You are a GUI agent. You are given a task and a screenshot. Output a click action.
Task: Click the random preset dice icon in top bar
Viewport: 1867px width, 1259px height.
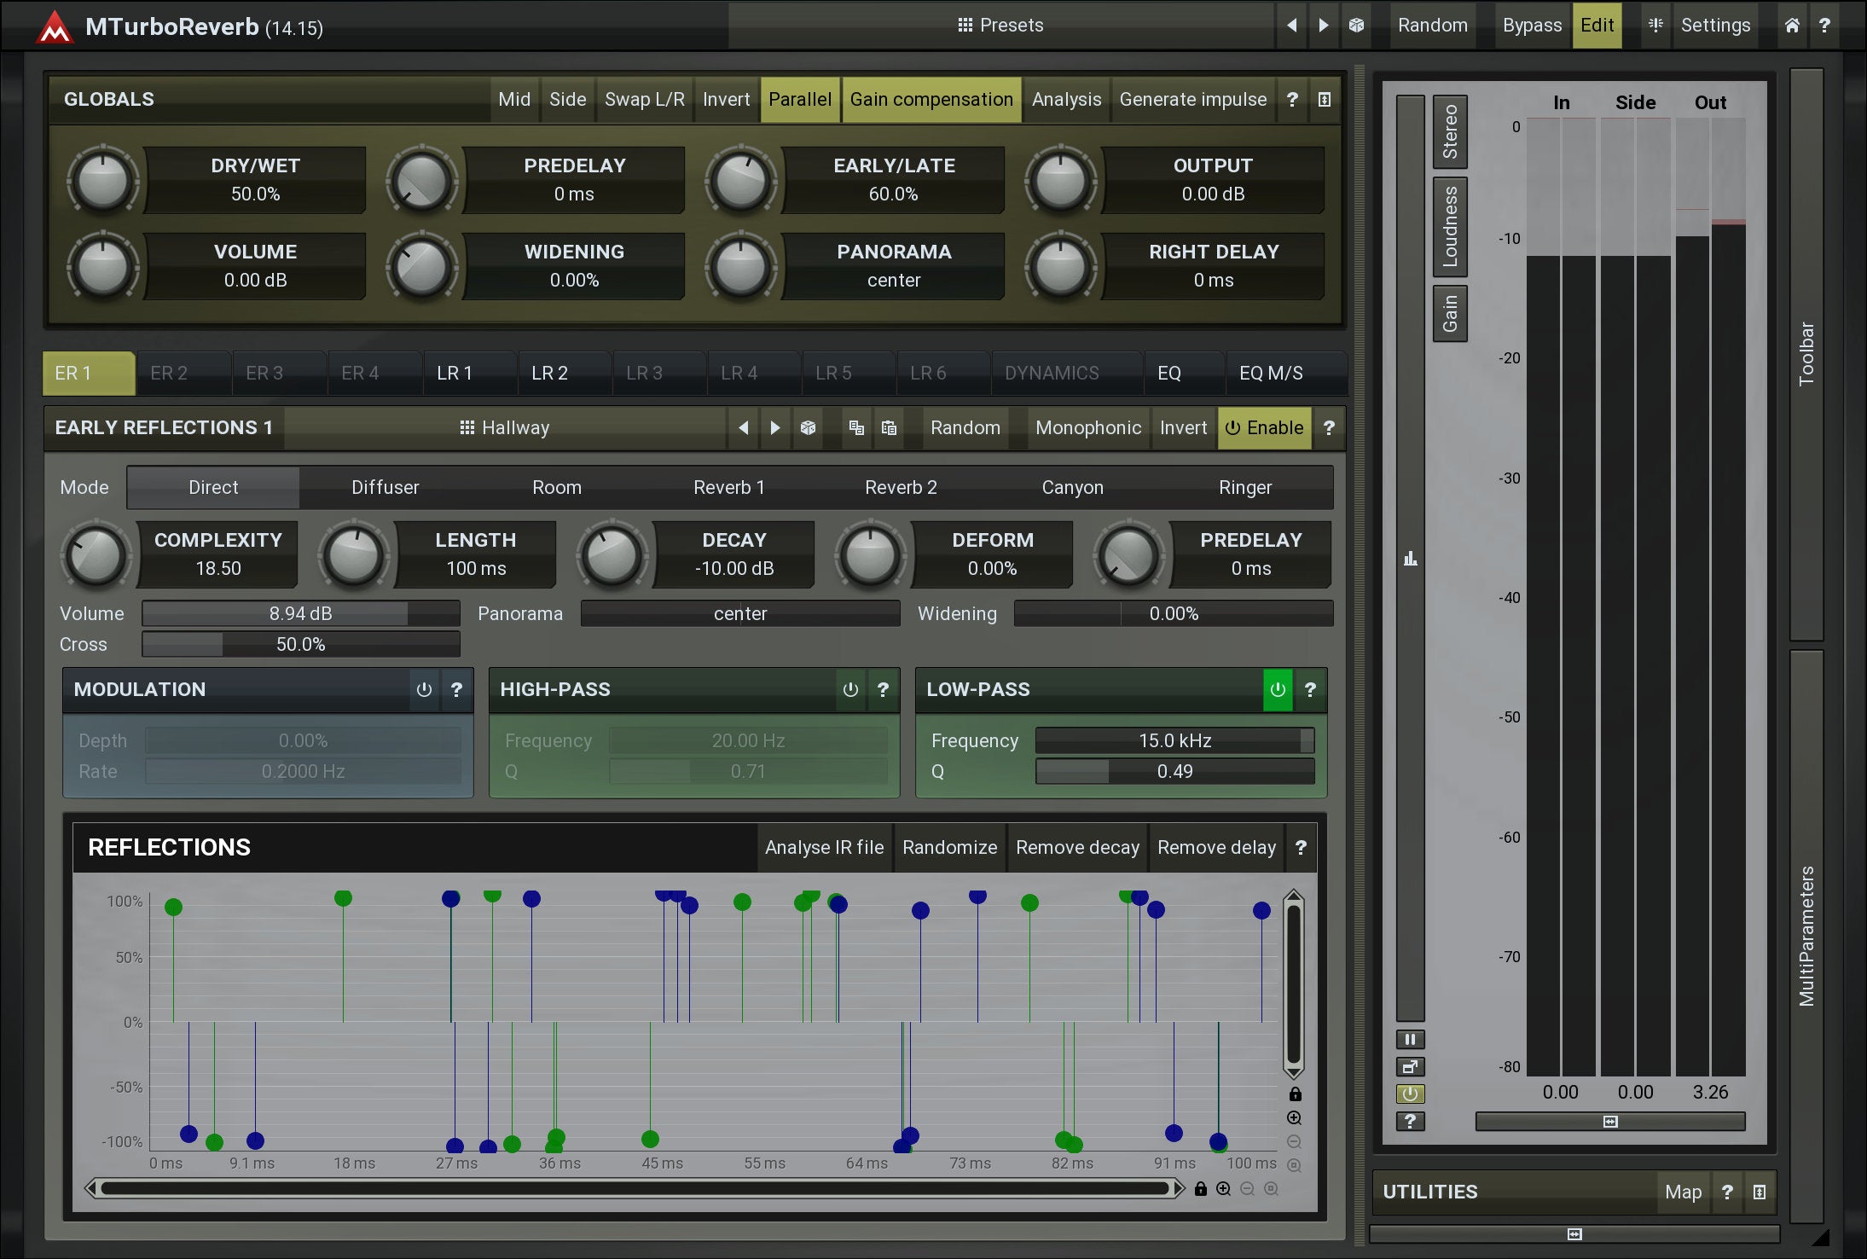click(1356, 26)
